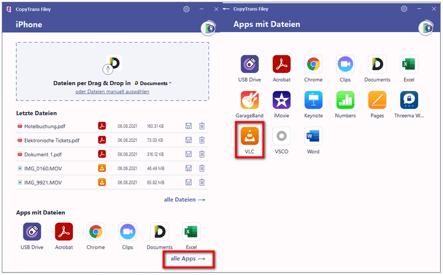Image resolution: width=443 pixels, height=275 pixels.
Task: Click VLC app icon in IMG_0160.MOV row
Action: click(102, 168)
